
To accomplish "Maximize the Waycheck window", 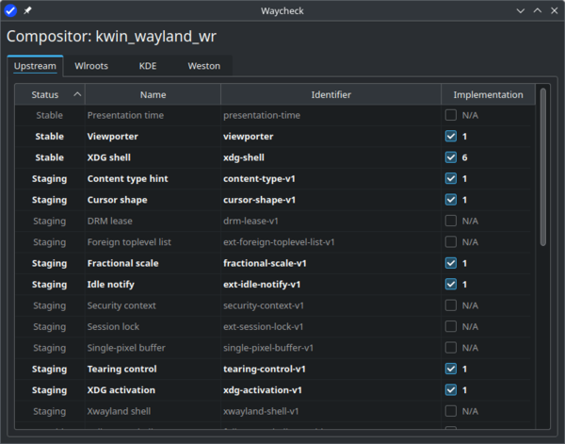I will (537, 10).
